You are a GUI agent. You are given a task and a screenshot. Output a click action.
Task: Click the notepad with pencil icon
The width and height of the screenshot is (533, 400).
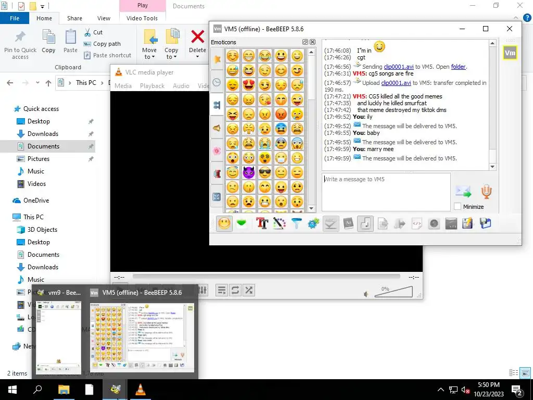click(468, 224)
